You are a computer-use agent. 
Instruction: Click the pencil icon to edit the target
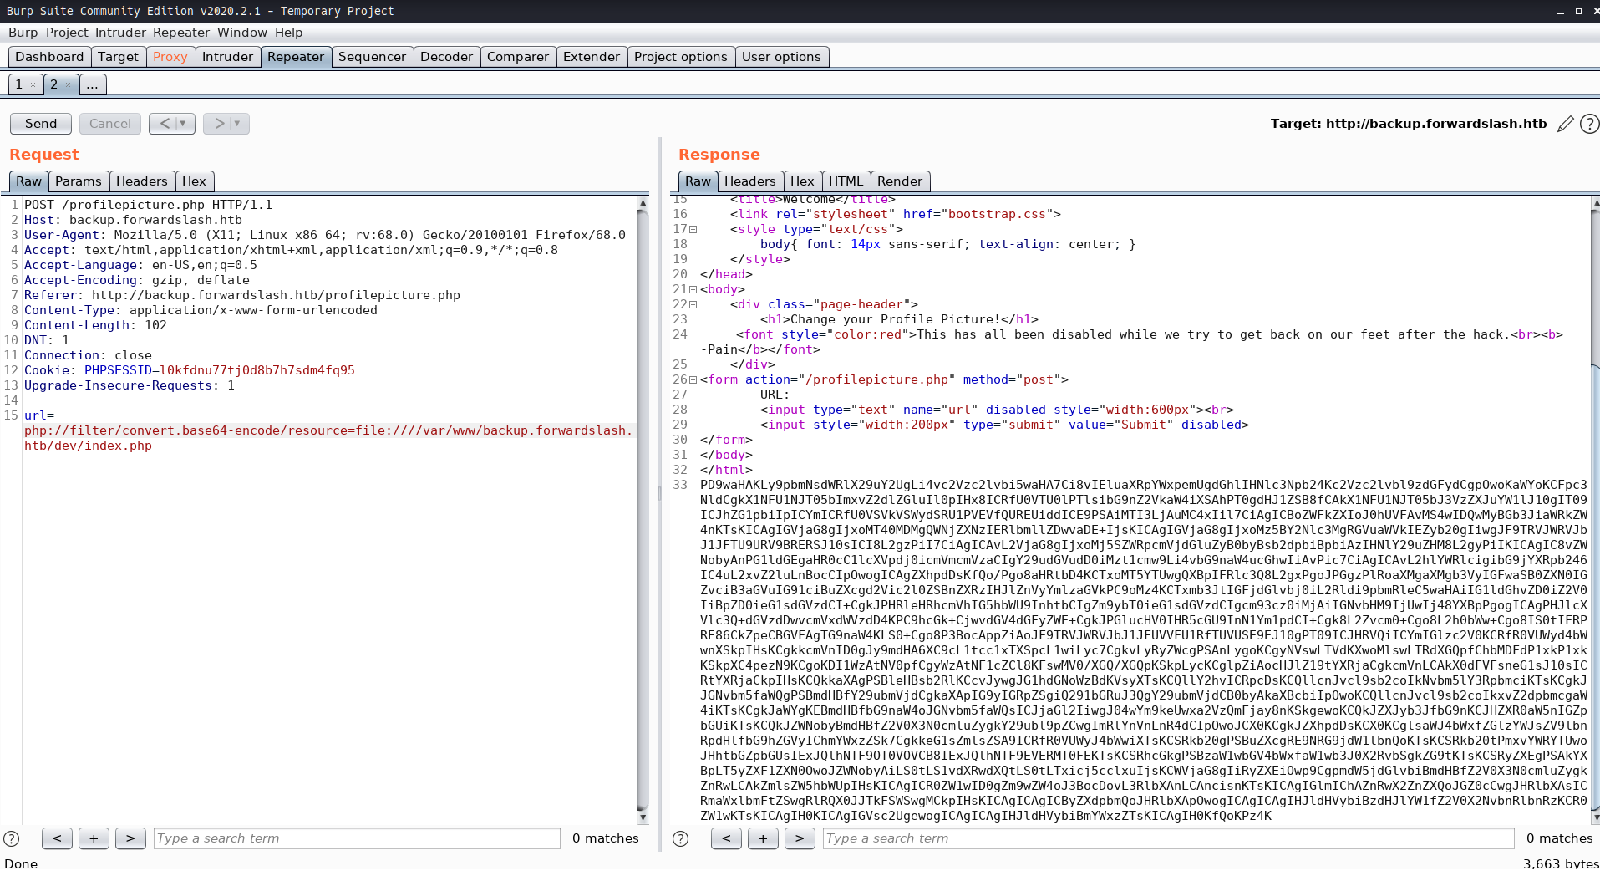pos(1565,124)
